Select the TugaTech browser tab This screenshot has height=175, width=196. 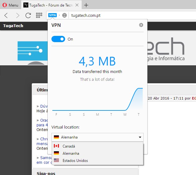pos(51,5)
